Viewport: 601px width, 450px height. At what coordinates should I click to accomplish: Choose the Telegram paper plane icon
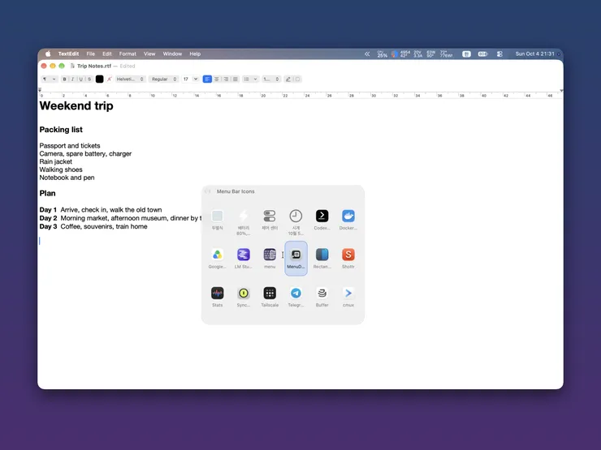[296, 294]
